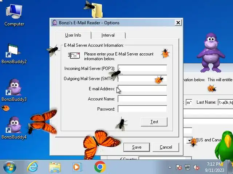Click the E-mail Address field

coord(142,88)
